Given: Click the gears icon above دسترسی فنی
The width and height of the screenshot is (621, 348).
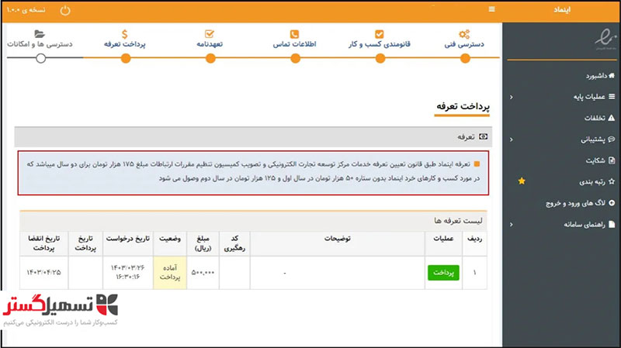Looking at the screenshot, I should click(x=464, y=34).
